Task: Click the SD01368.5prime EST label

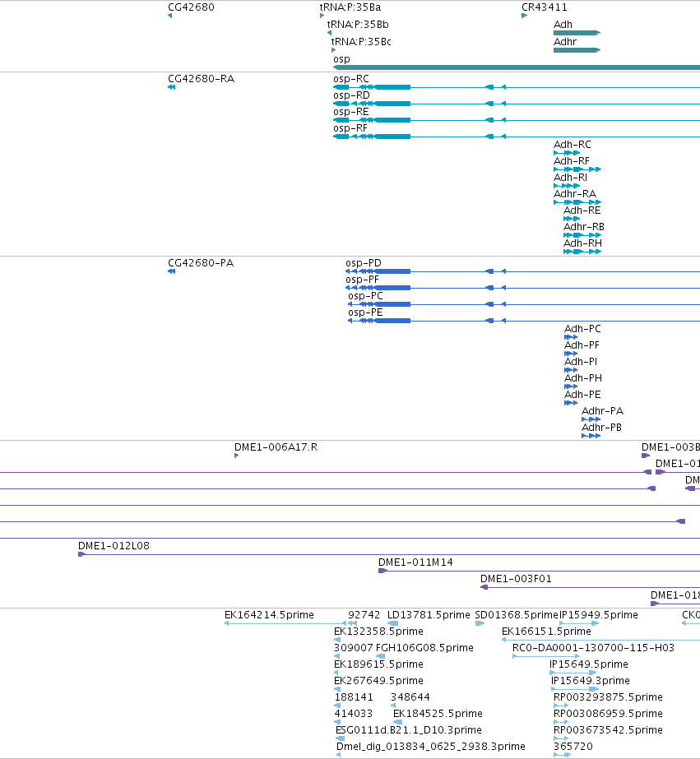Action: click(517, 615)
